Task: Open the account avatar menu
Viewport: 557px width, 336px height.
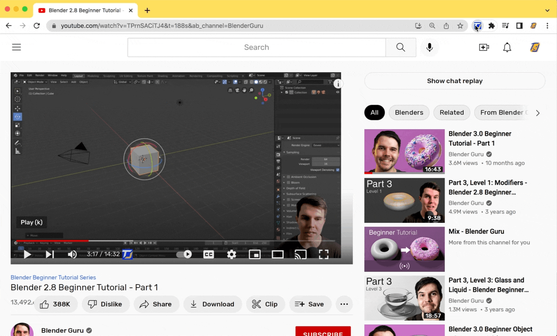Action: (535, 47)
